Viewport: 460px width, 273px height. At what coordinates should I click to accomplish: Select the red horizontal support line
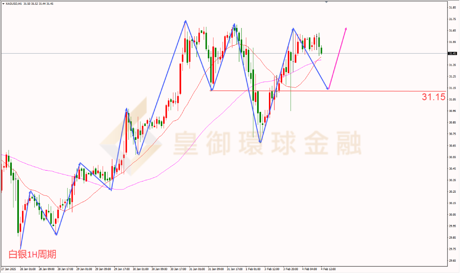click(x=328, y=91)
